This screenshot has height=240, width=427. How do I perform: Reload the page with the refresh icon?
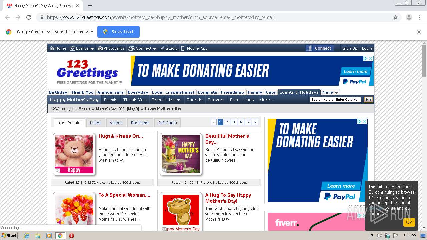[29, 17]
